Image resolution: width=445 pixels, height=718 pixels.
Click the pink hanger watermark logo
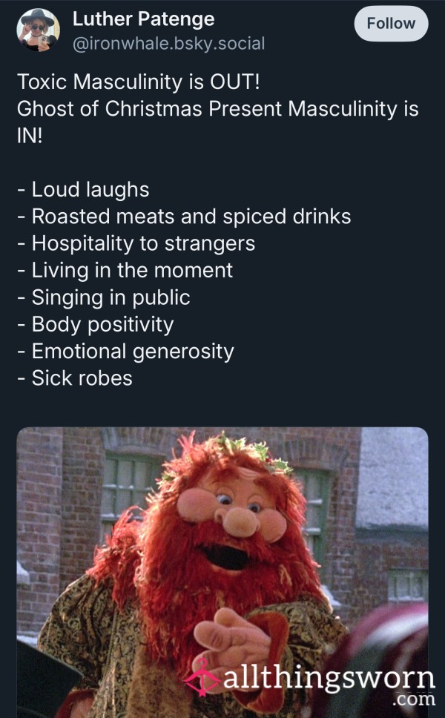click(x=202, y=678)
